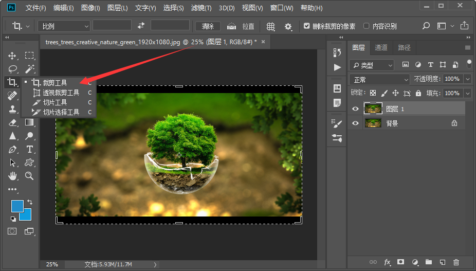Click the foreground color swatch
This screenshot has height=271, width=476.
[17, 206]
